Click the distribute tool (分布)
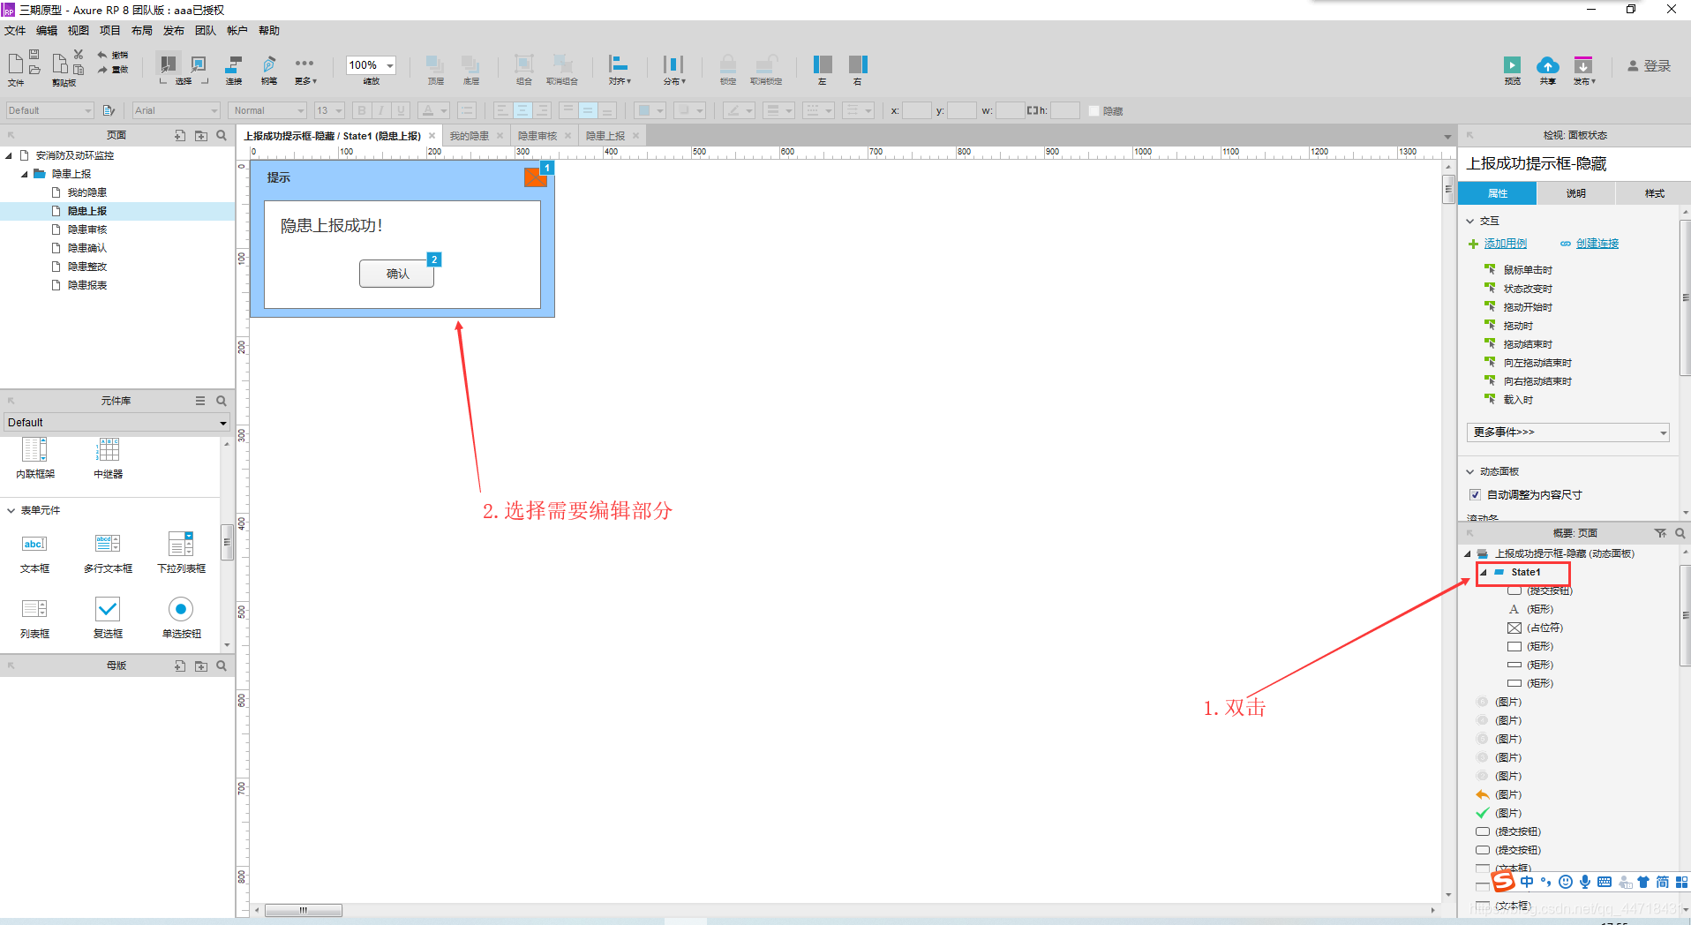Viewport: 1691px width, 925px height. tap(673, 64)
